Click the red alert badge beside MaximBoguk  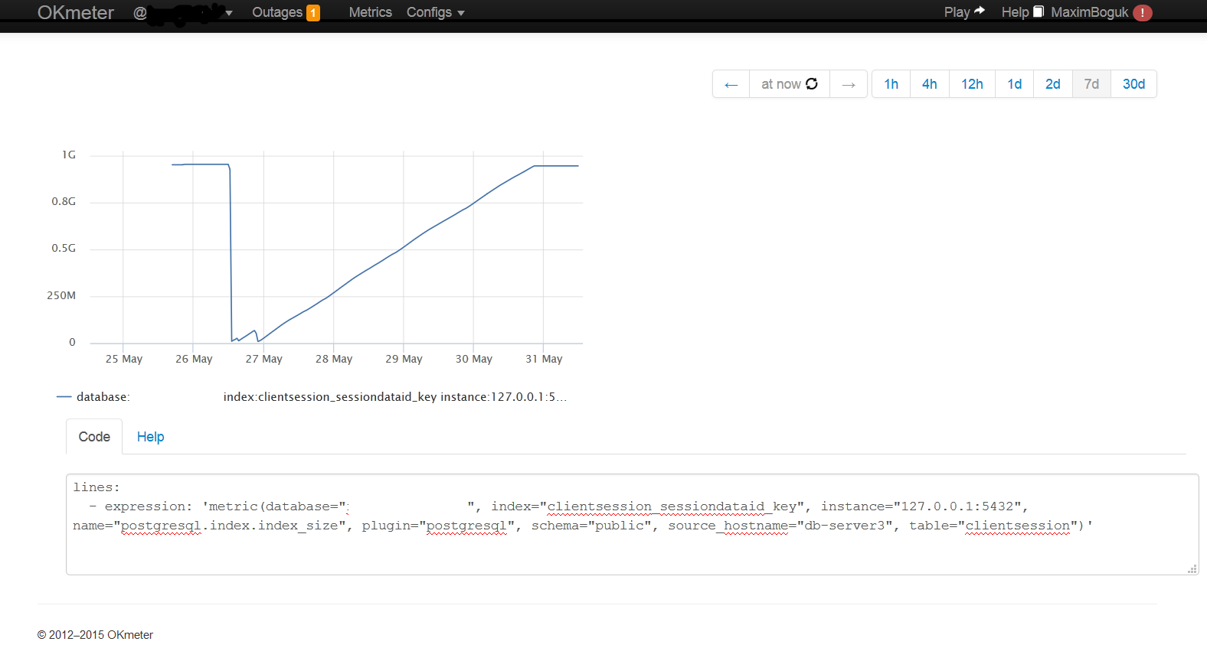(x=1142, y=13)
